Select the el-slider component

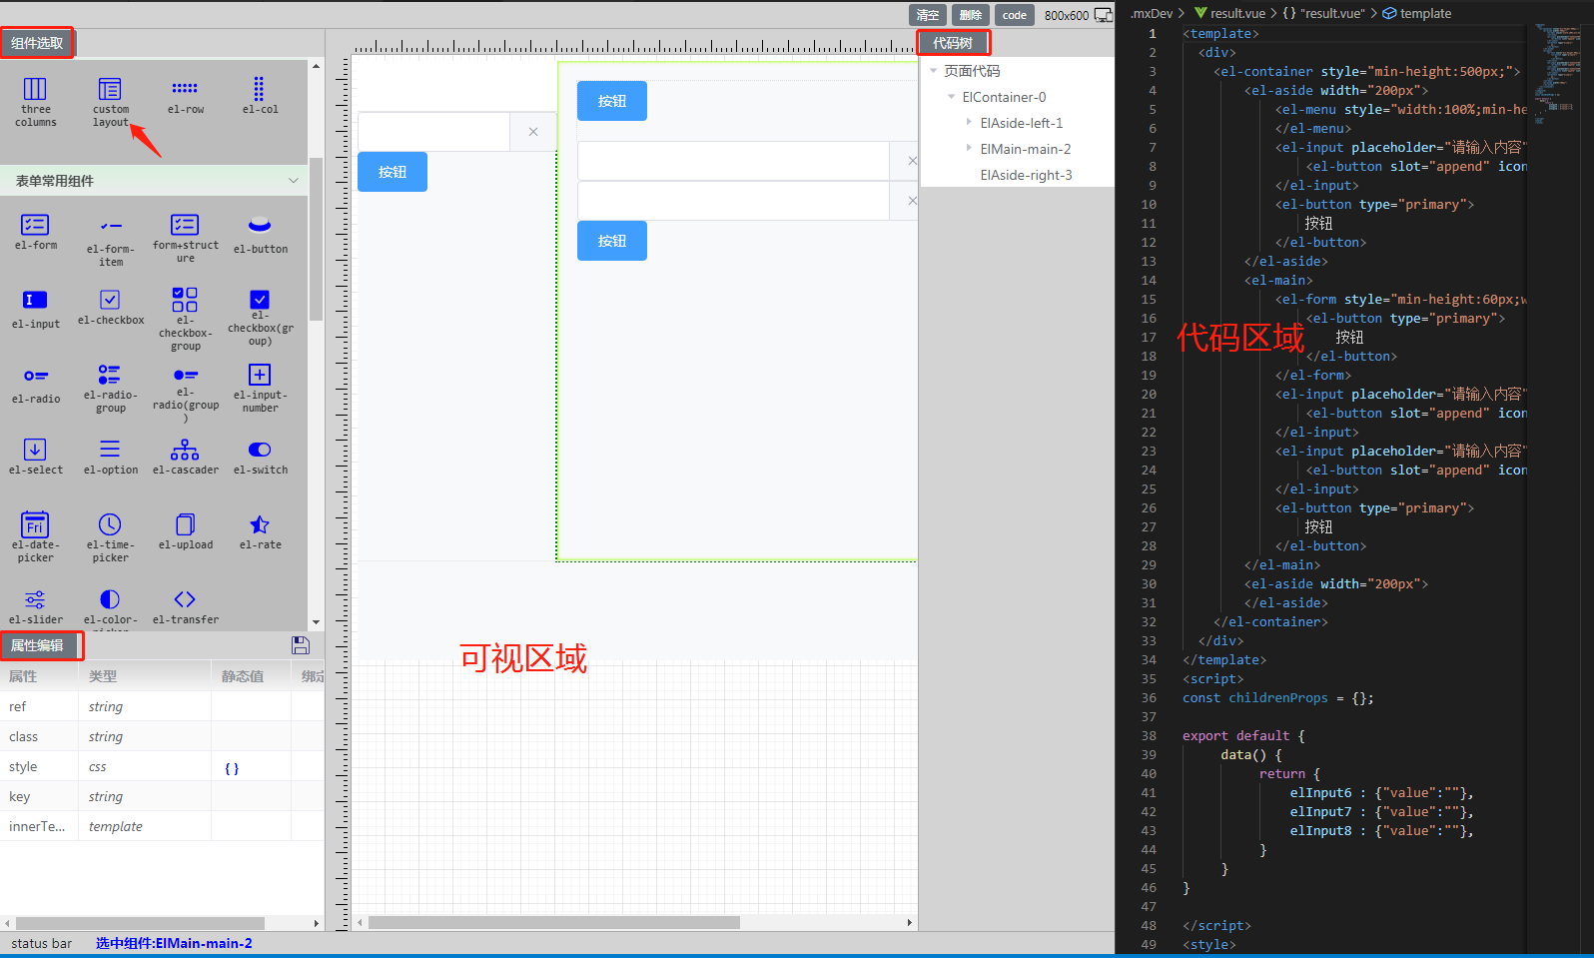pyautogui.click(x=35, y=606)
